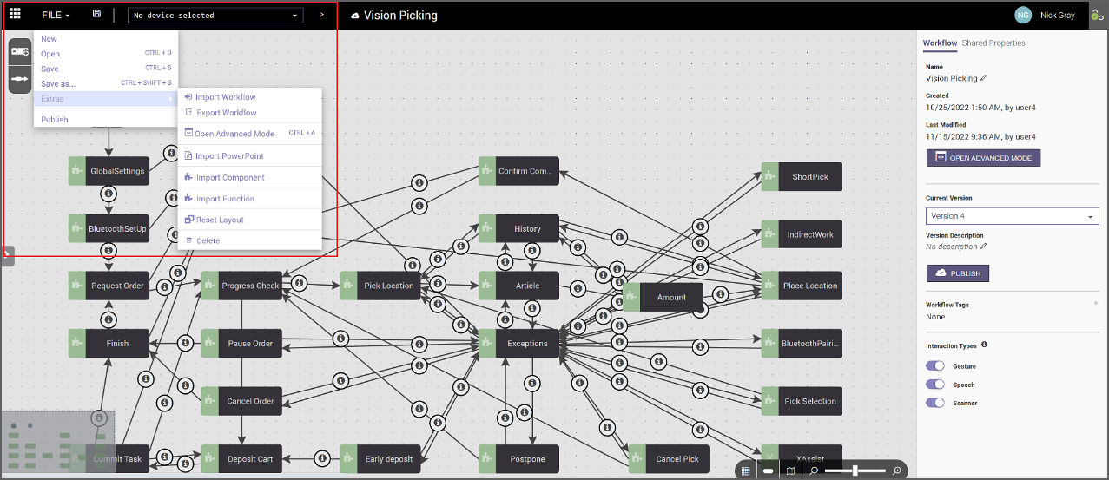The image size is (1109, 480).
Task: Expand the collapsed left side panel arrow
Action: (x=6, y=254)
